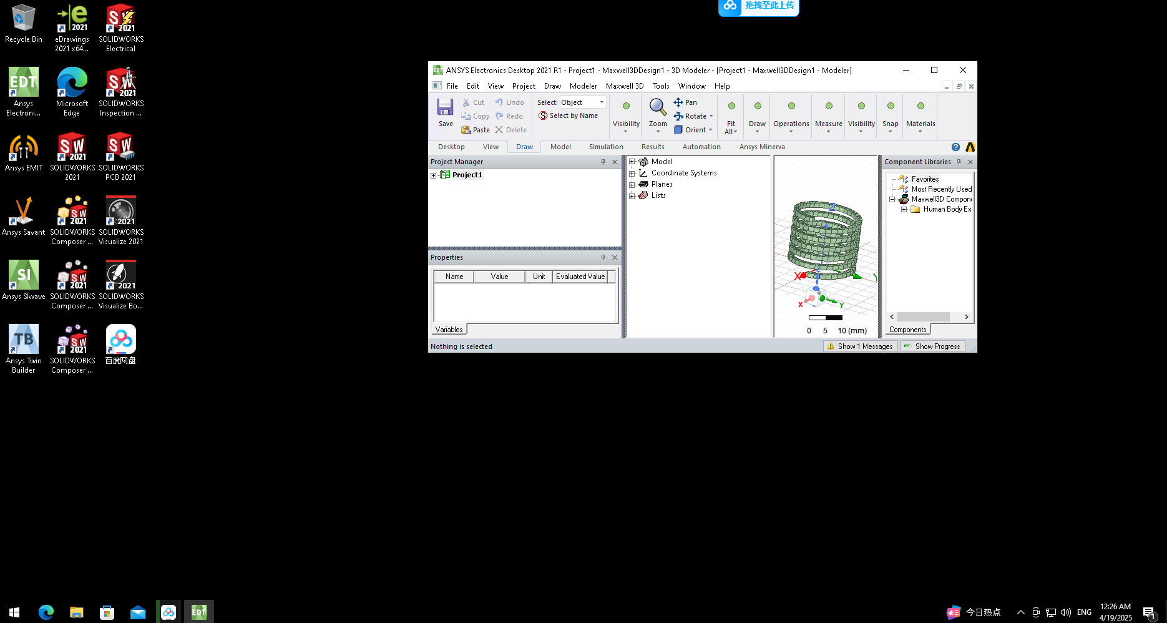
Task: Close the Component Libraries panel
Action: point(970,162)
